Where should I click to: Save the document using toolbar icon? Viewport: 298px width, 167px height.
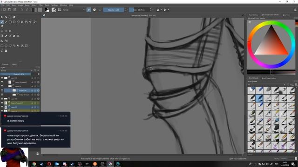[x=15, y=10]
